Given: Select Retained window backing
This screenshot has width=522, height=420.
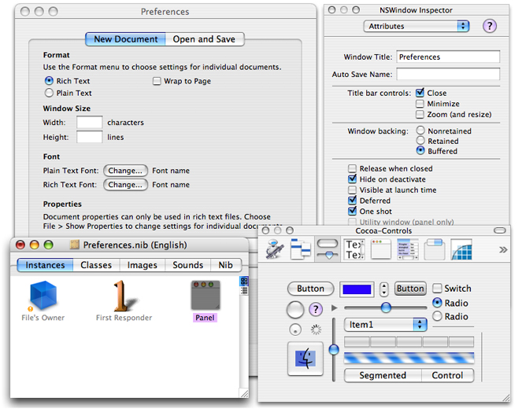Looking at the screenshot, I should (420, 140).
